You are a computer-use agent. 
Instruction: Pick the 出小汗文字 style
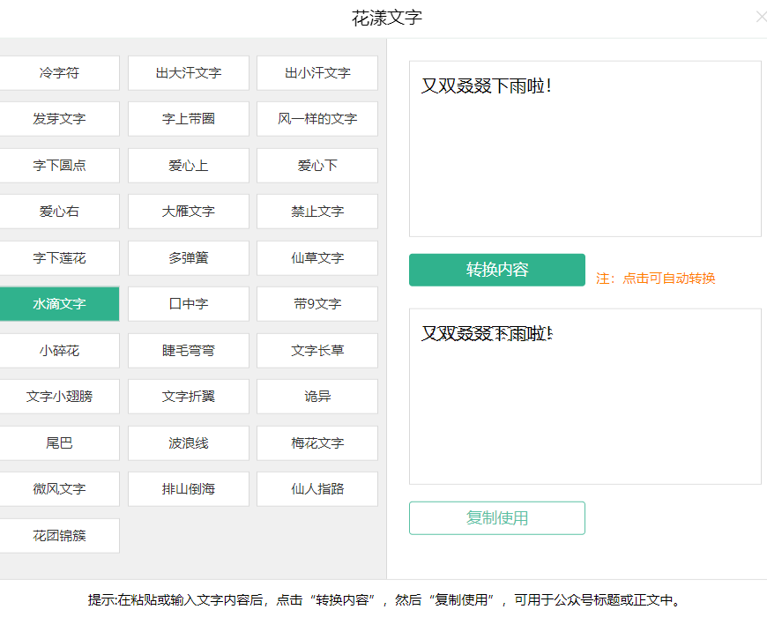(316, 73)
